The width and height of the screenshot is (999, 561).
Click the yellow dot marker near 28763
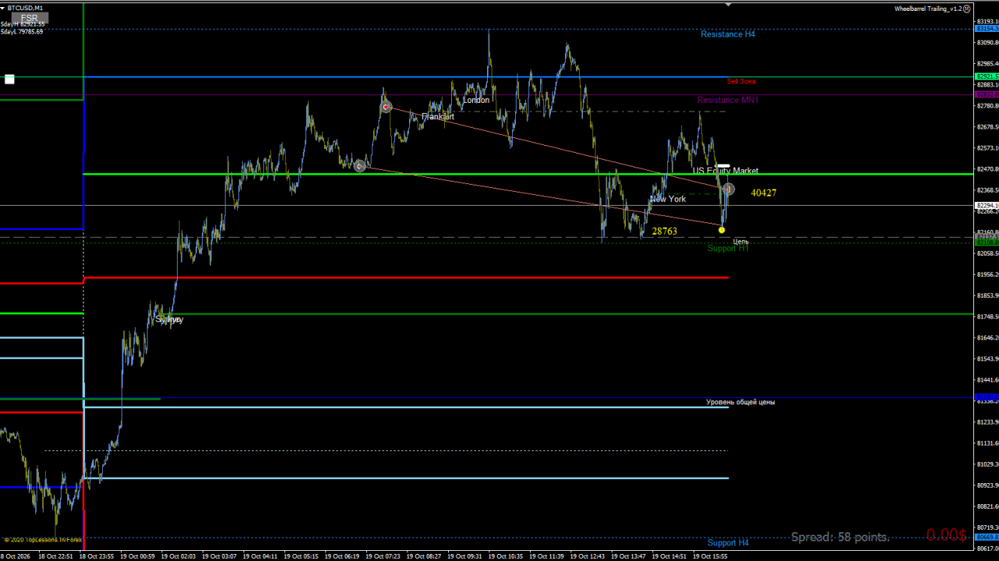point(722,231)
